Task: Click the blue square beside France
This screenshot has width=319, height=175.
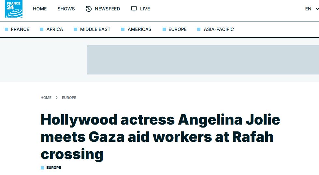Action: click(x=7, y=30)
